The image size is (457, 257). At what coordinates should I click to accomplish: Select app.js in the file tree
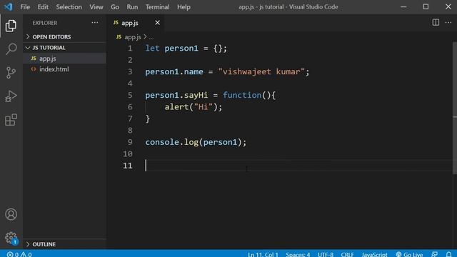point(64,59)
